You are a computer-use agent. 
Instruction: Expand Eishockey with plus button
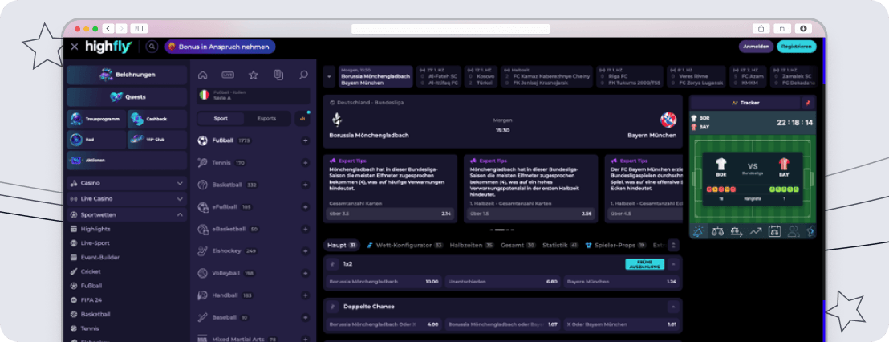[x=305, y=251]
